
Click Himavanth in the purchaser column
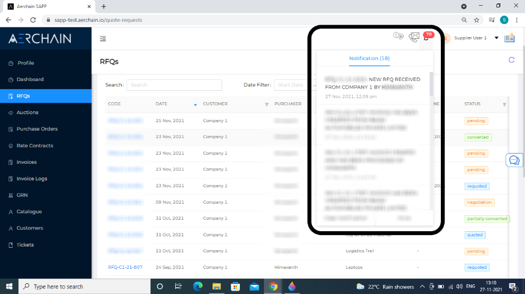pos(286,267)
